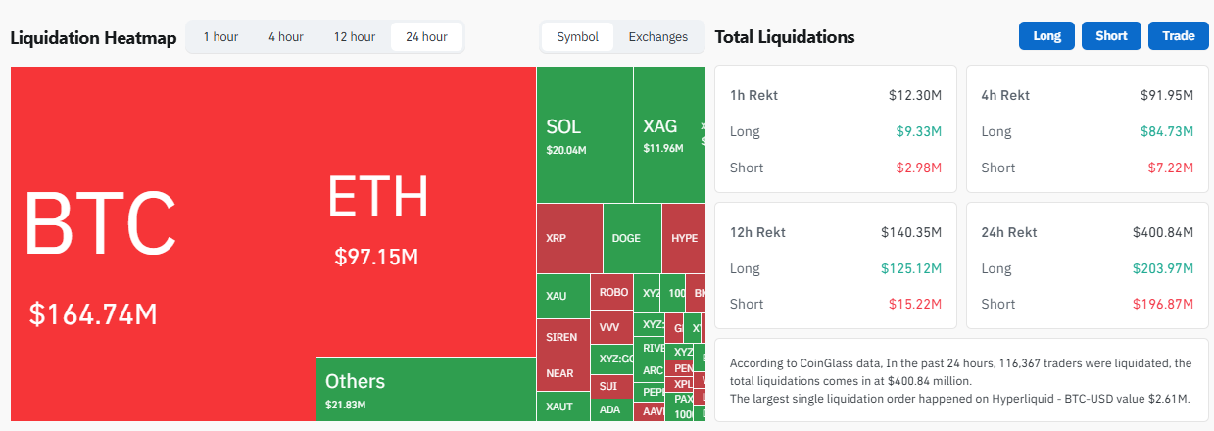1214x431 pixels.
Task: Click the blue Short button
Action: pos(1111,36)
